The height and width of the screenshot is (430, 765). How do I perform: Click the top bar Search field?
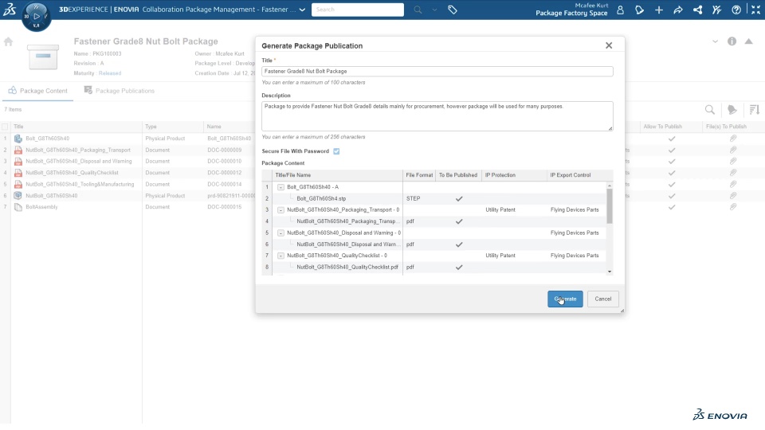358,10
